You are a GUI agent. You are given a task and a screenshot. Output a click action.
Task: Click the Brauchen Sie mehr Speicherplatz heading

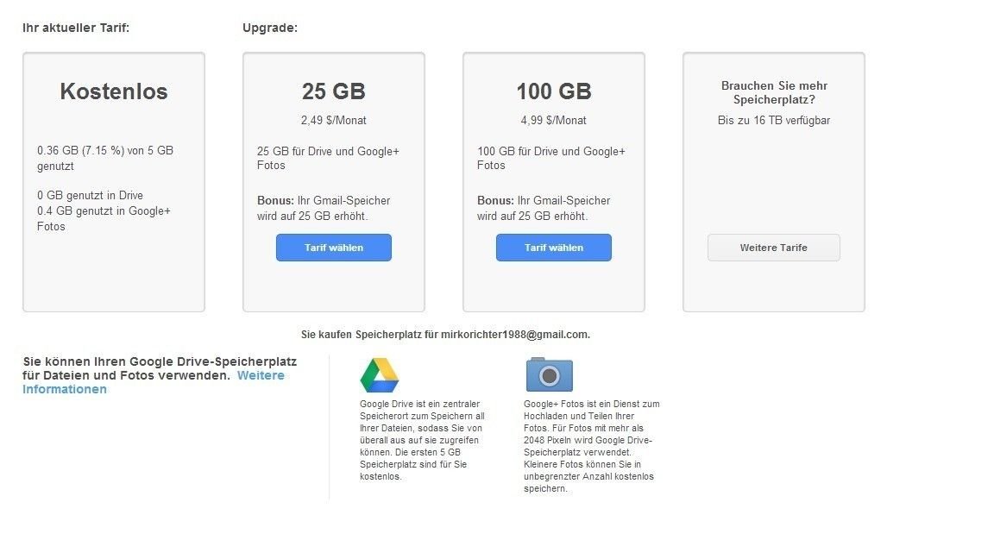tap(774, 92)
